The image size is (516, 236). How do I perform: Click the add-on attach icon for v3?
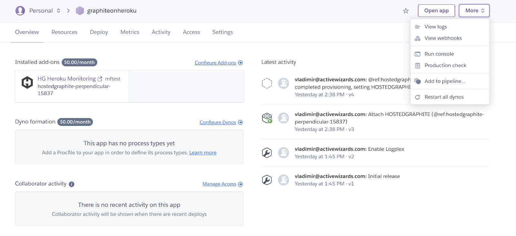click(x=267, y=118)
